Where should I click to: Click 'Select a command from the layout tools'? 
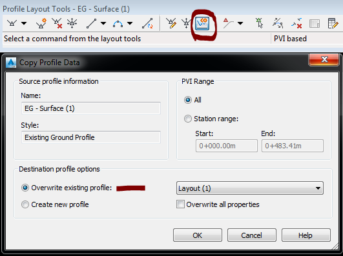tap(72, 39)
